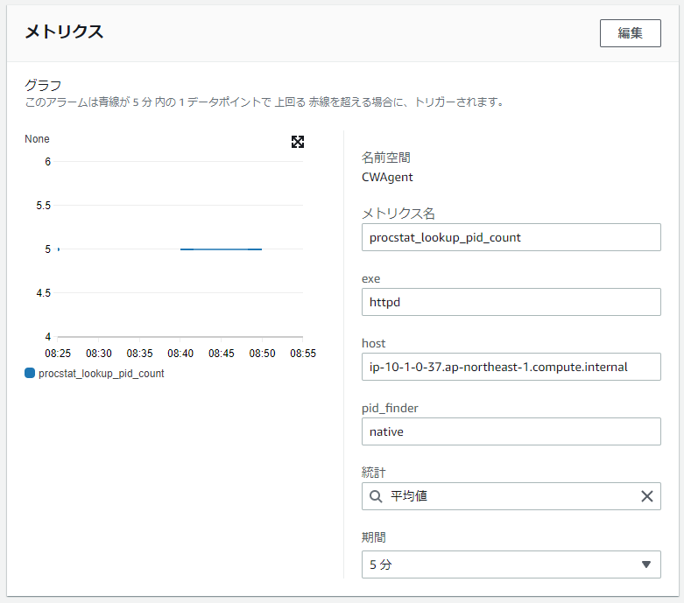
Task: Click the 08:40 x-axis time label
Action: [x=180, y=354]
